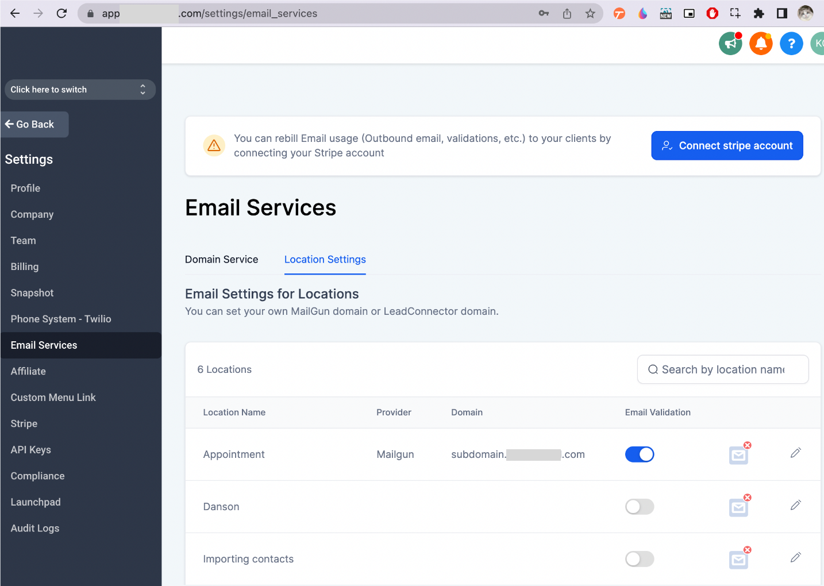Click the Appointment location name
Screen dimensions: 824x586
(234, 454)
